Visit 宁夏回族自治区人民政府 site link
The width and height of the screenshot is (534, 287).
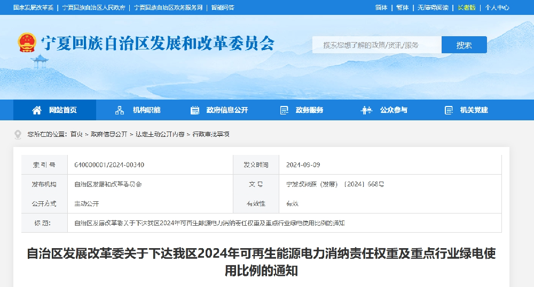[93, 7]
